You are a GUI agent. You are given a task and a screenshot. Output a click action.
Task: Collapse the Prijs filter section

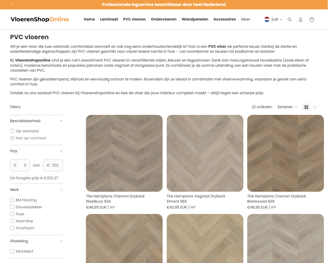(x=36, y=151)
